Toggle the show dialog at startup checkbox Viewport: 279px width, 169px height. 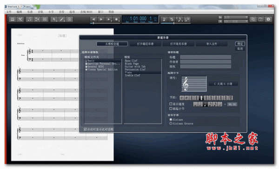pyautogui.click(x=85, y=129)
